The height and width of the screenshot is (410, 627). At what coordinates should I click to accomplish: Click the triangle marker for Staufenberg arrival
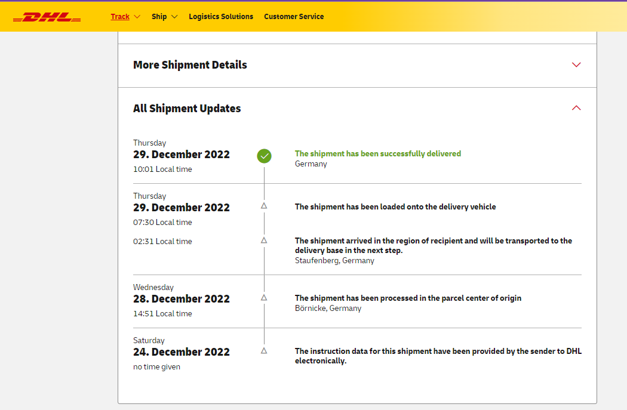coord(264,241)
